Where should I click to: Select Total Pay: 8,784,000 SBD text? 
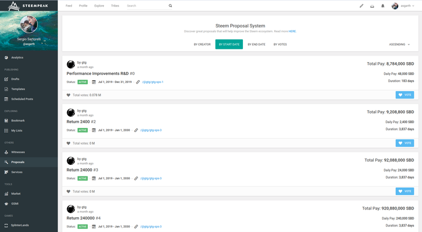(x=390, y=64)
